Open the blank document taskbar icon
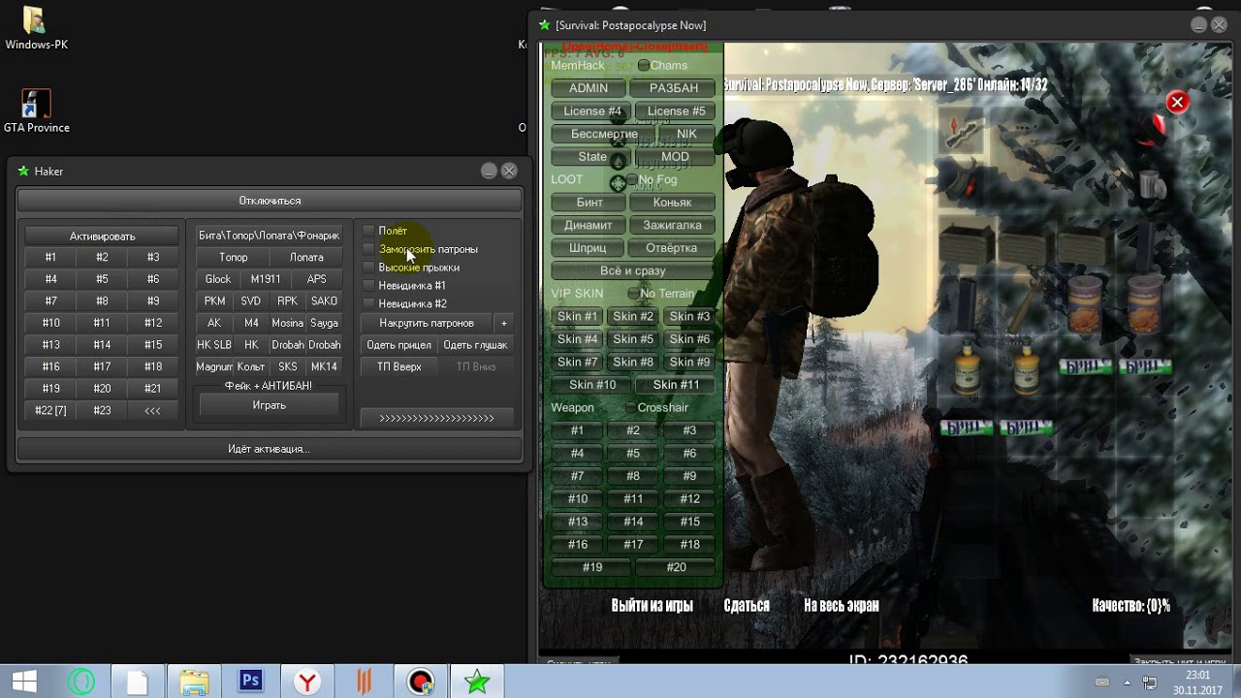The image size is (1241, 698). [138, 682]
